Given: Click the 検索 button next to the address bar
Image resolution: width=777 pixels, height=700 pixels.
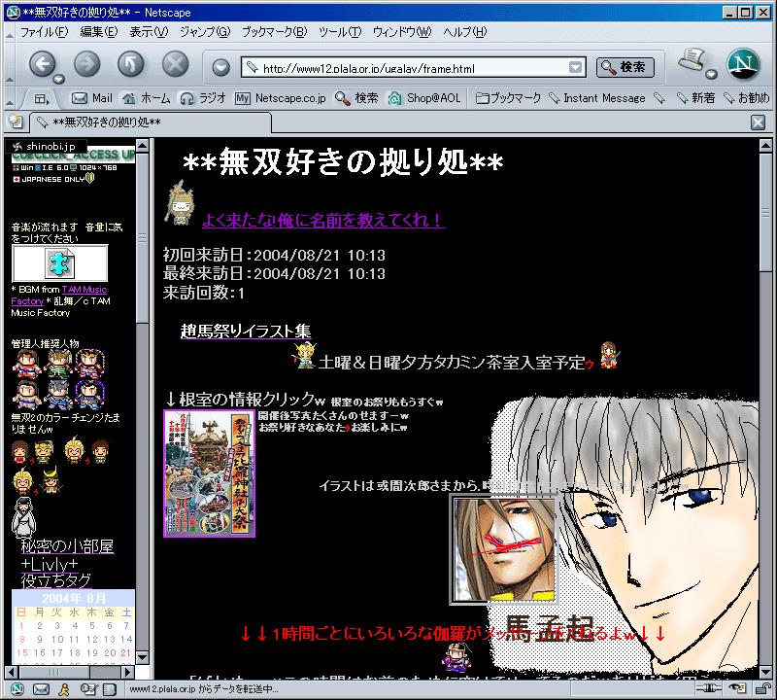Looking at the screenshot, I should pos(625,67).
